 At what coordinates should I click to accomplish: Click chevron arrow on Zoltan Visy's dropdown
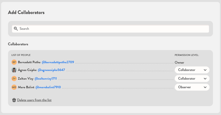click(205, 79)
